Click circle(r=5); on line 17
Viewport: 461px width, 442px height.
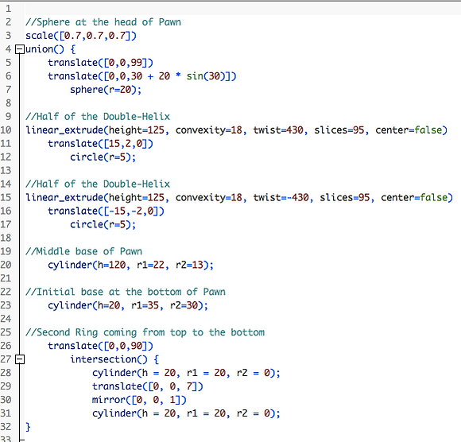pos(103,224)
